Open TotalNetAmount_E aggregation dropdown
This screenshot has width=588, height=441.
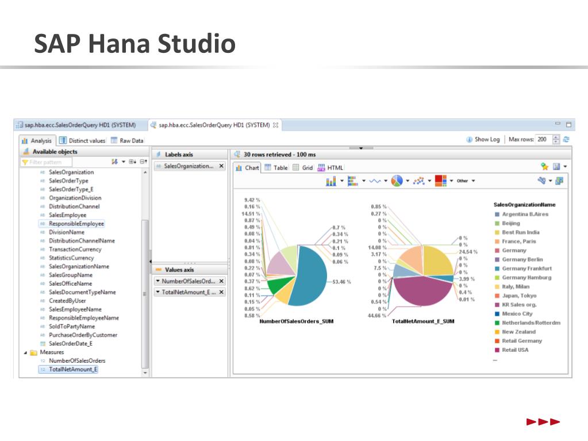click(158, 292)
